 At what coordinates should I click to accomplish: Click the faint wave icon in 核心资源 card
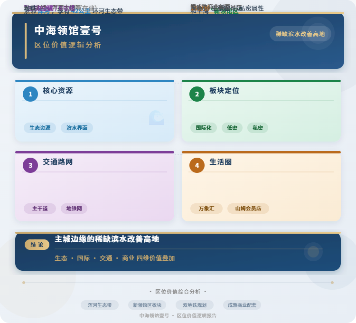(x=157, y=118)
